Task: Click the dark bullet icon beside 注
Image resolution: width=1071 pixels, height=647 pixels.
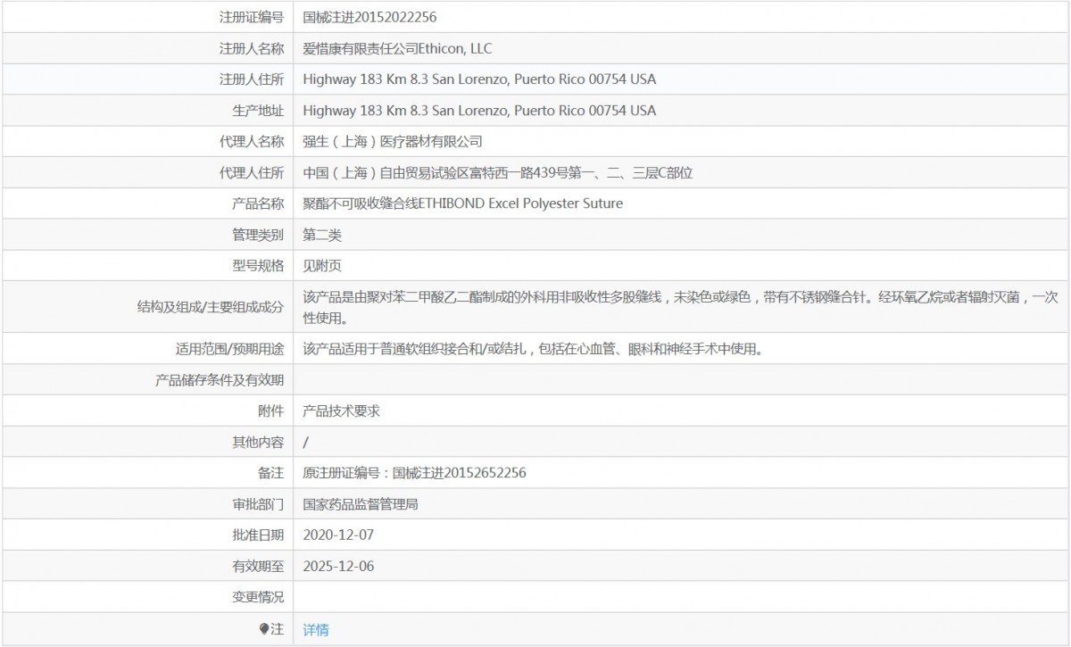Action: point(264,629)
